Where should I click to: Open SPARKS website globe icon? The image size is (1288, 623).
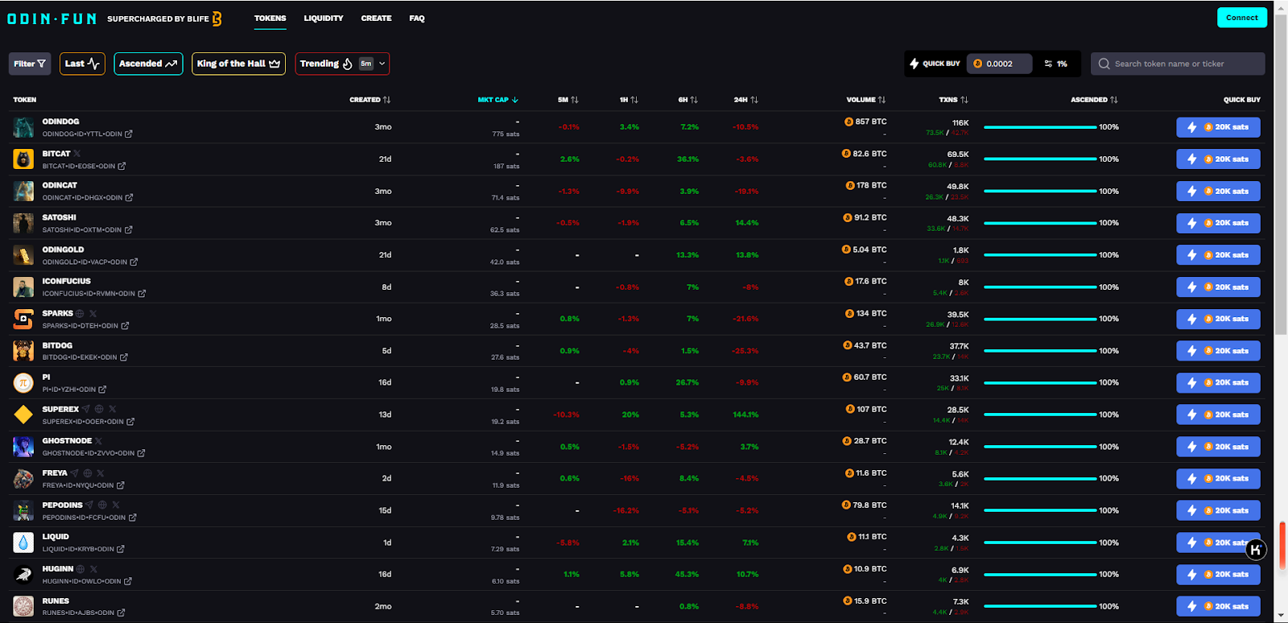[80, 313]
